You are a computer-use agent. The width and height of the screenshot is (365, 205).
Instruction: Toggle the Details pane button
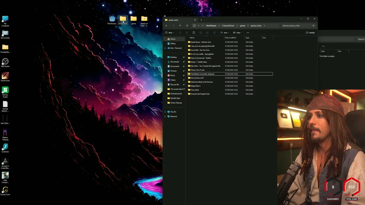click(310, 33)
